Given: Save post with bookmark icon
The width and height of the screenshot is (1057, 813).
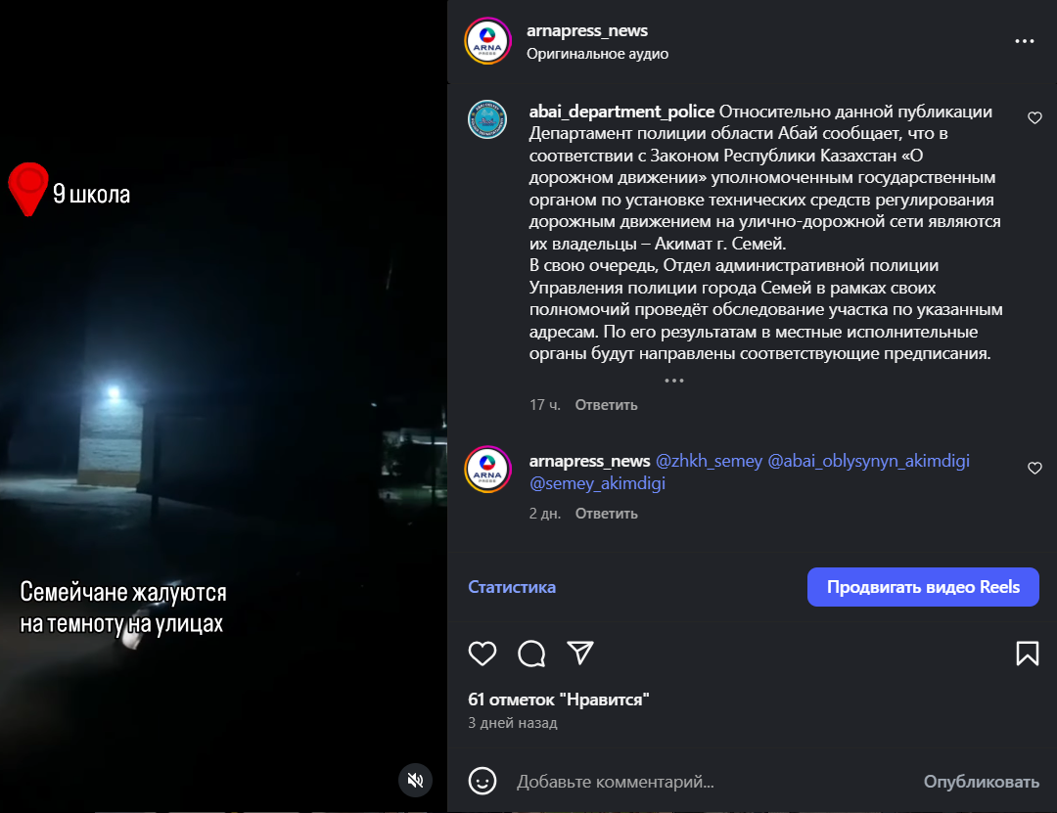Looking at the screenshot, I should 1027,654.
